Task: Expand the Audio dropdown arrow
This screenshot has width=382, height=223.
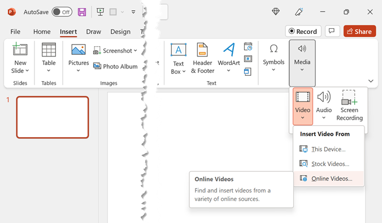Action: (324, 118)
